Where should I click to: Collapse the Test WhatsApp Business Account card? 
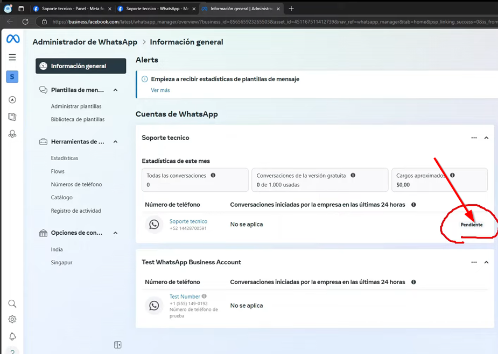point(486,262)
